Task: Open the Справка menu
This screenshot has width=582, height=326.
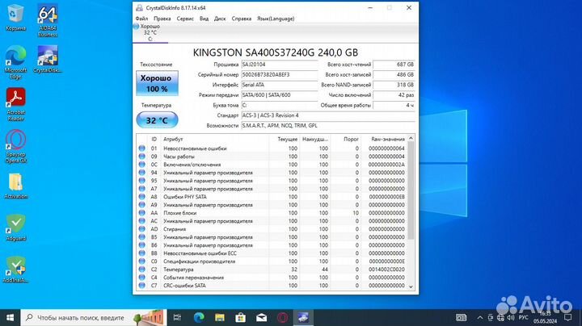Action: [x=241, y=19]
